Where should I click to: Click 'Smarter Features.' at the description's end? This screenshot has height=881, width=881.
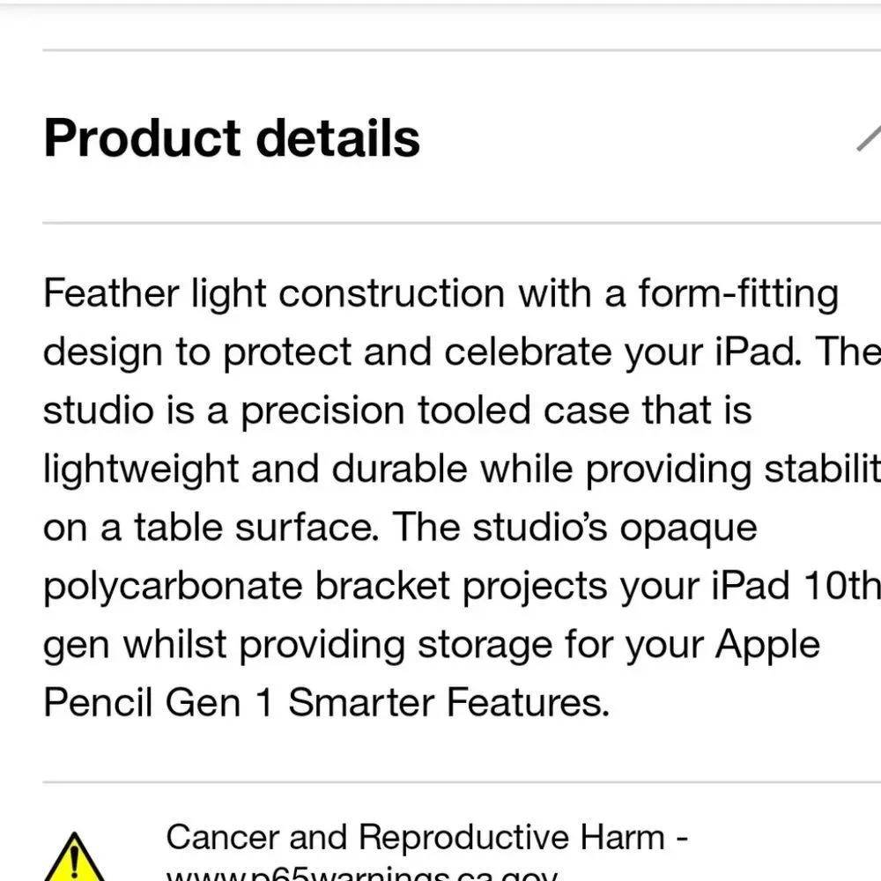pos(449,702)
